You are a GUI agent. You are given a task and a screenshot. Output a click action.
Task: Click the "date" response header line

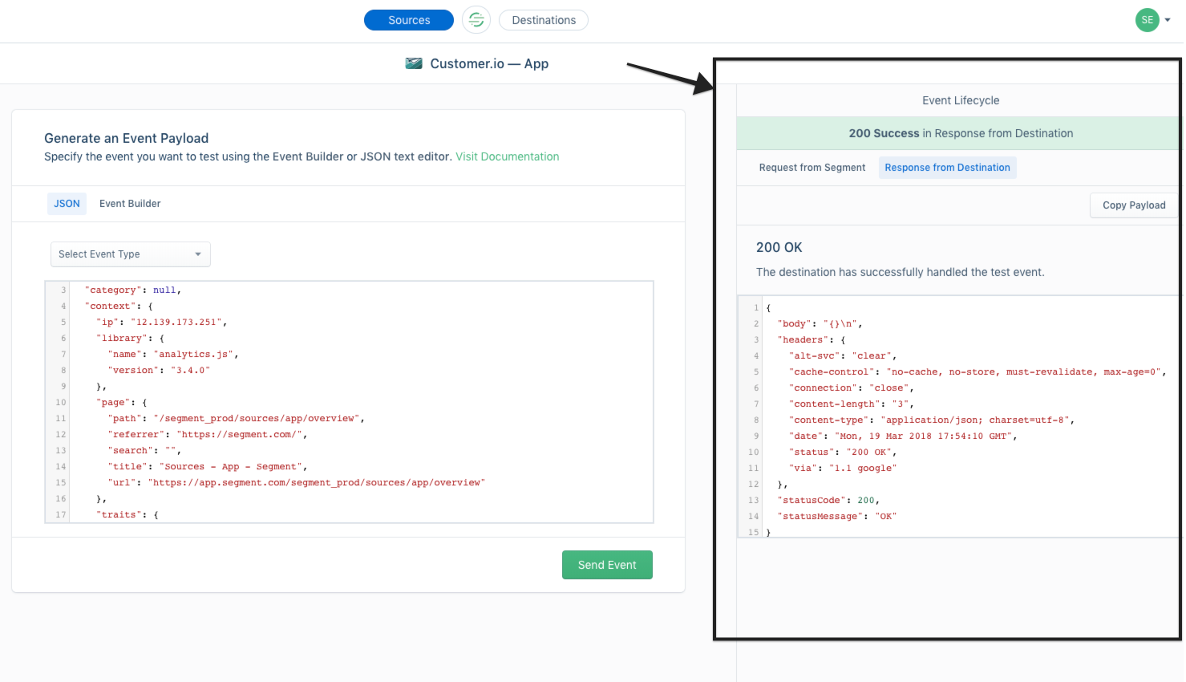point(903,436)
